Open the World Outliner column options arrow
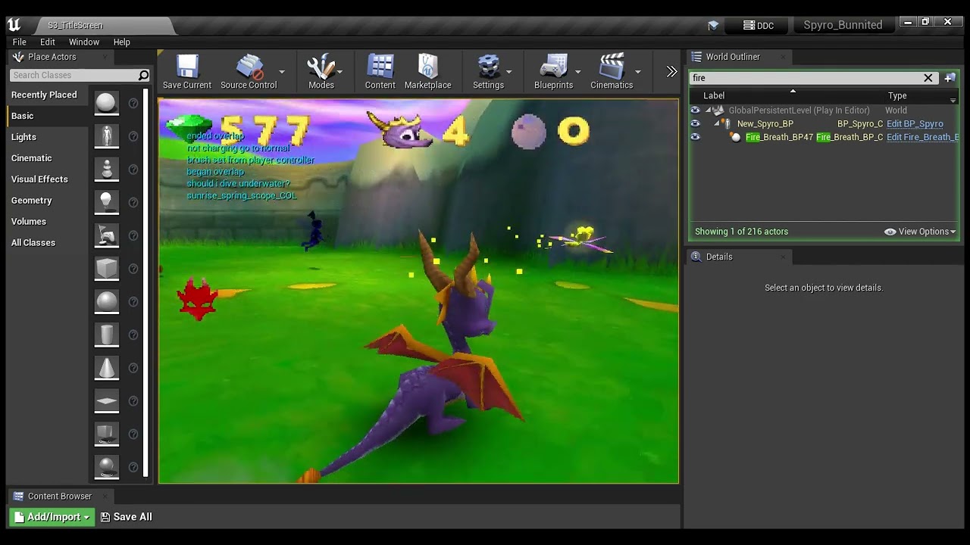Viewport: 970px width, 545px height. click(953, 100)
